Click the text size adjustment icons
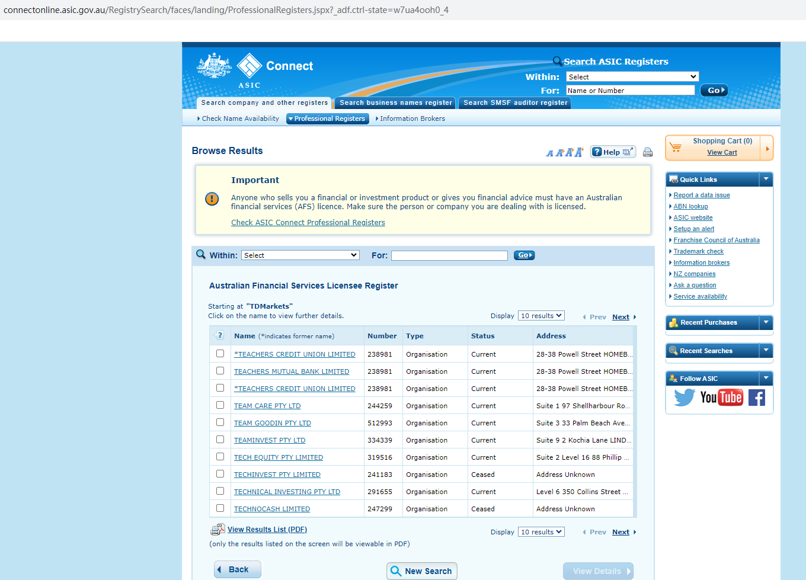Viewport: 806px width, 580px height. pos(565,152)
